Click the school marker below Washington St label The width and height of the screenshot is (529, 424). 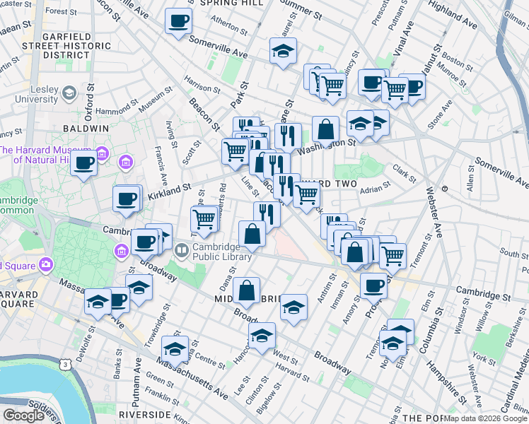click(x=360, y=124)
